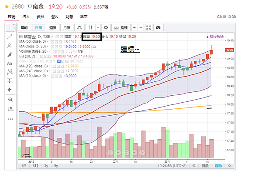
Task: Switch to the 資券 tab
Action: pyautogui.click(x=41, y=17)
